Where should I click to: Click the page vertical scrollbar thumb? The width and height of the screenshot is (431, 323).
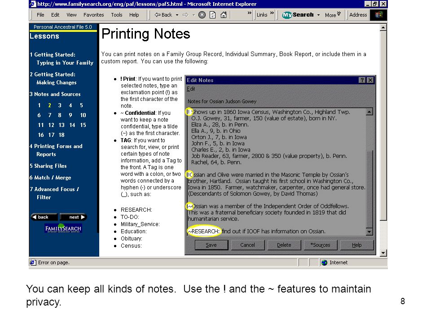pos(383,125)
